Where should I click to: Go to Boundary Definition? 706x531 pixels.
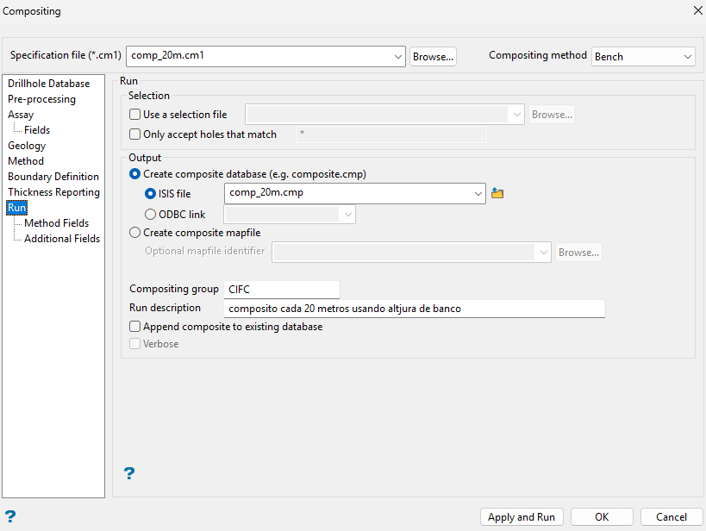click(53, 177)
